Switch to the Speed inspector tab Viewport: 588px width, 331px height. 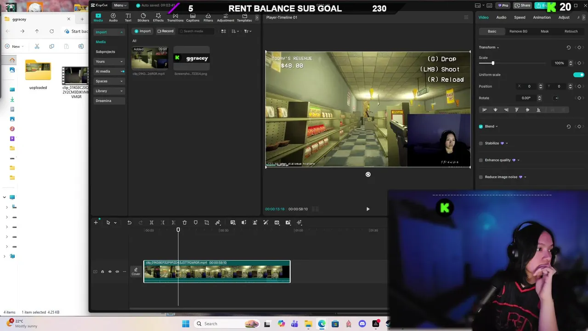520,17
